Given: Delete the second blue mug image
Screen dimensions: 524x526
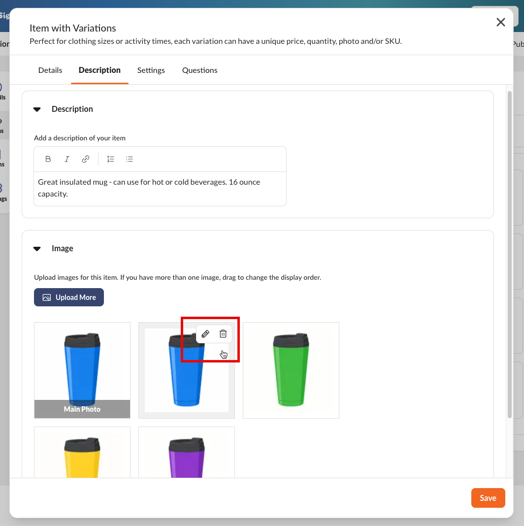Looking at the screenshot, I should coord(223,334).
